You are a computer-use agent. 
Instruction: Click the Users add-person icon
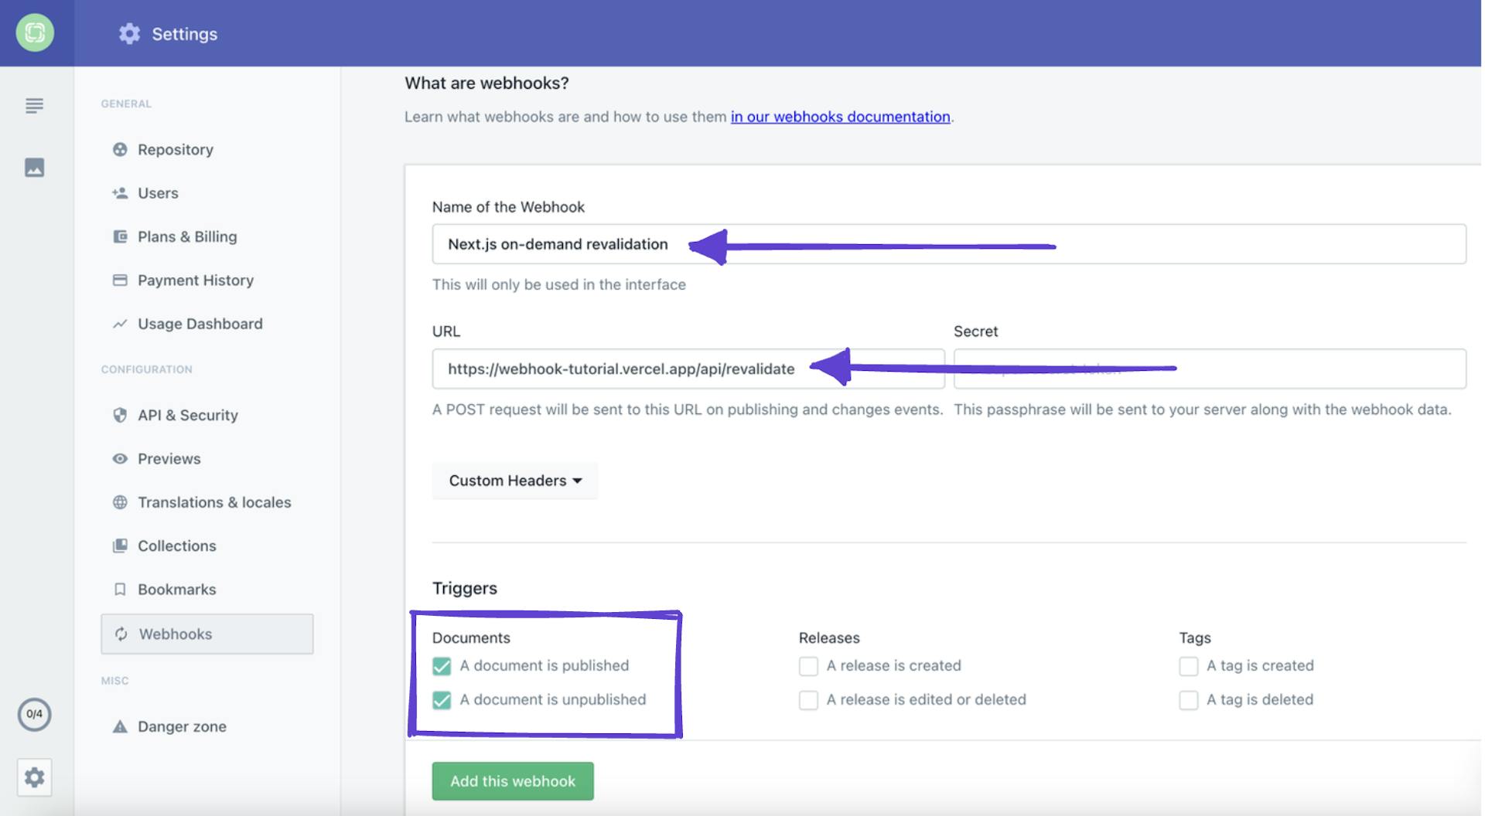[121, 192]
